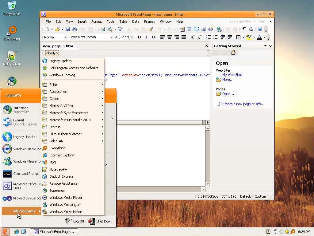
Task: Toggle Bold formatting
Action: pos(140,37)
